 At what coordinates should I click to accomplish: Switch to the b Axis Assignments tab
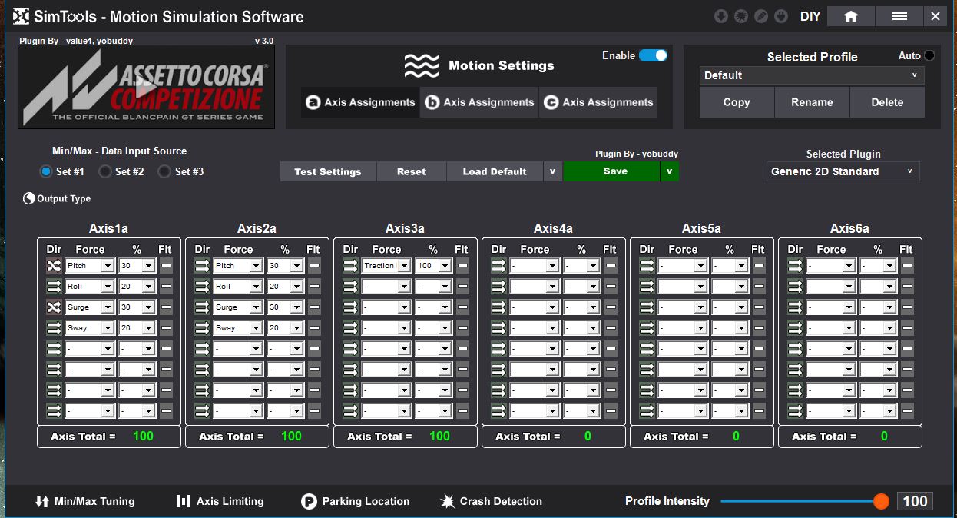pyautogui.click(x=479, y=102)
